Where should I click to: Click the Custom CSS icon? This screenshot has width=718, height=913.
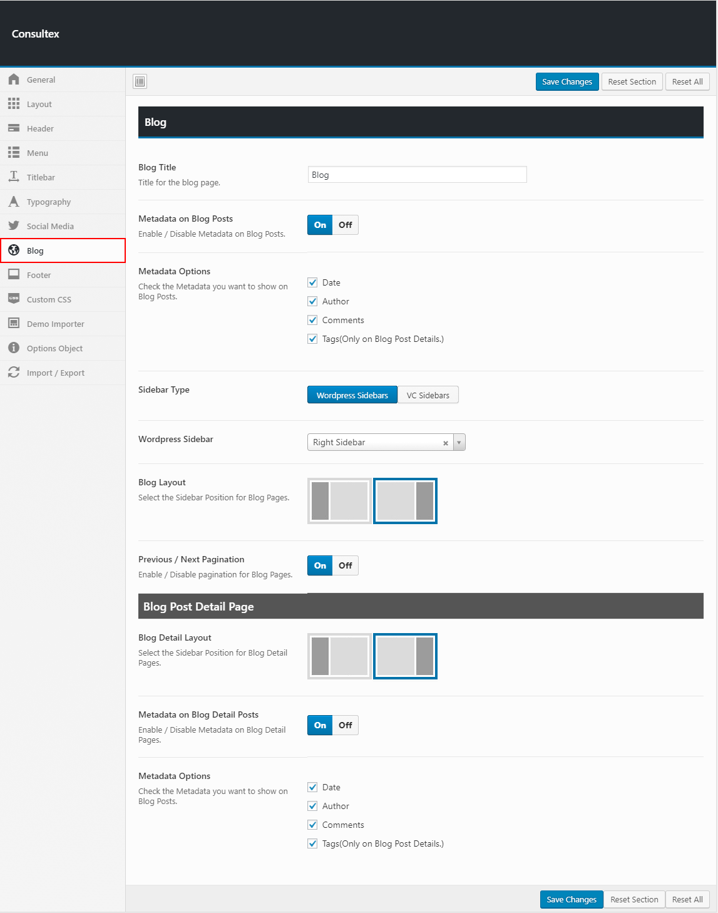[x=14, y=299]
